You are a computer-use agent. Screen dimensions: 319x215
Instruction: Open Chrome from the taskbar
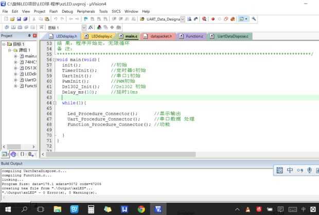click(x=141, y=209)
